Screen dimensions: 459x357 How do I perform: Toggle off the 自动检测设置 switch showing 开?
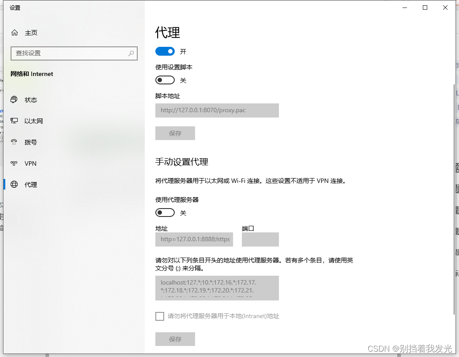(x=165, y=51)
